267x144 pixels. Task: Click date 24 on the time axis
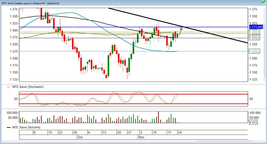click(x=180, y=133)
